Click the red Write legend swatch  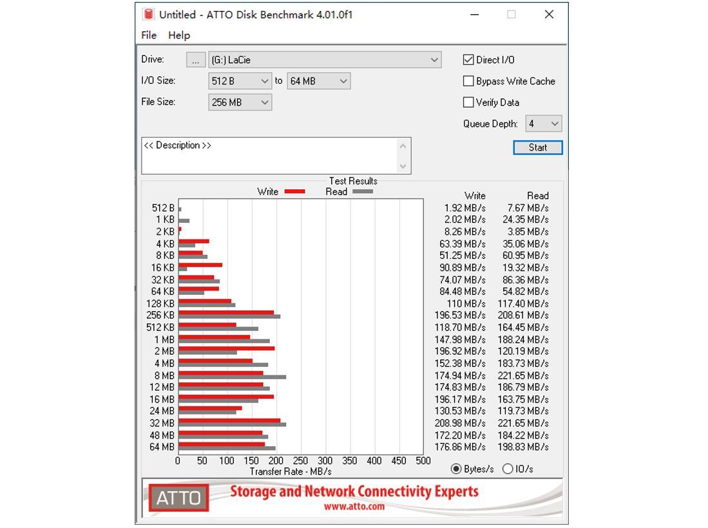[295, 192]
